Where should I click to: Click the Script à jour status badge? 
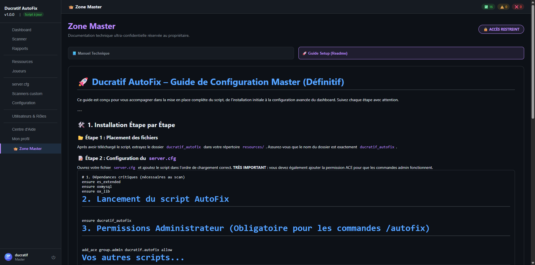click(33, 14)
